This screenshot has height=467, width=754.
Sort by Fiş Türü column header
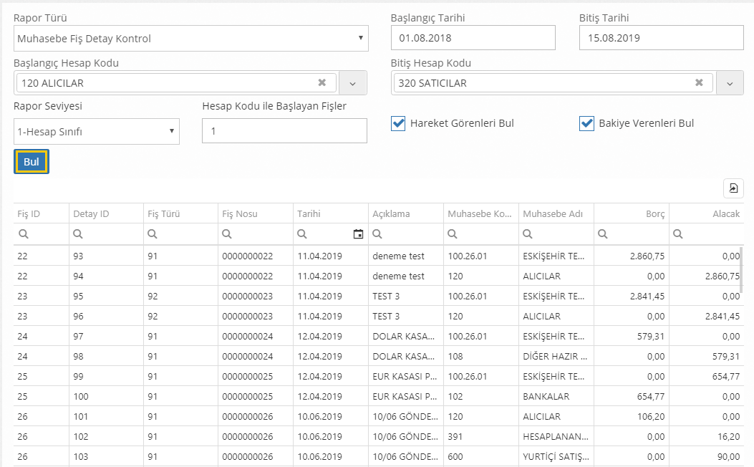point(164,213)
